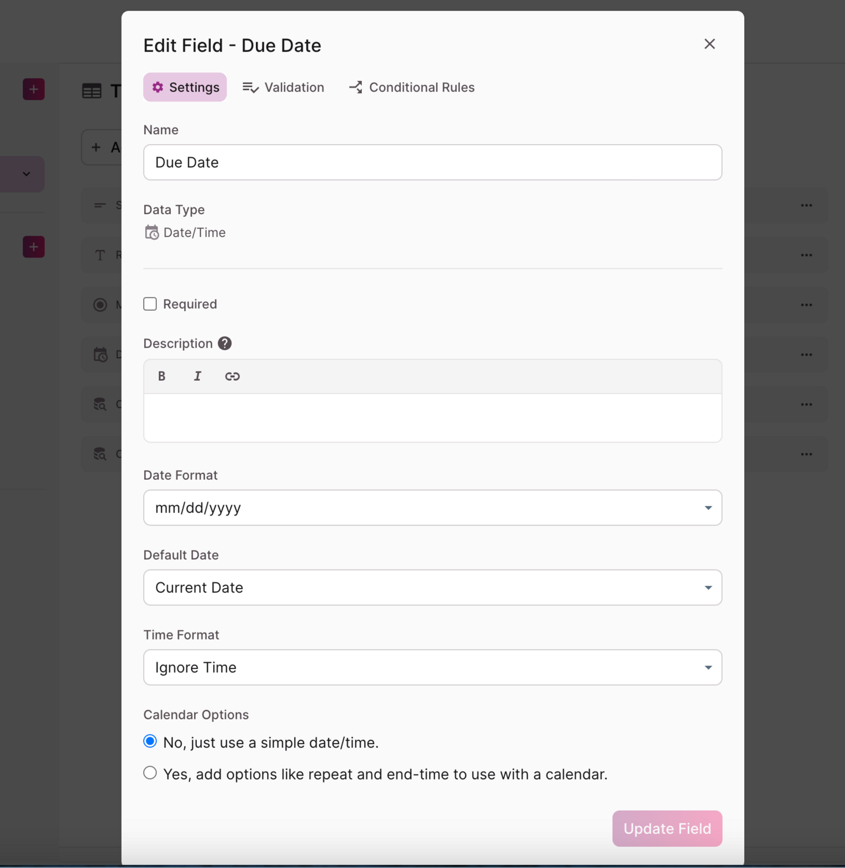Click the Italic formatting icon
The image size is (845, 868).
point(197,376)
